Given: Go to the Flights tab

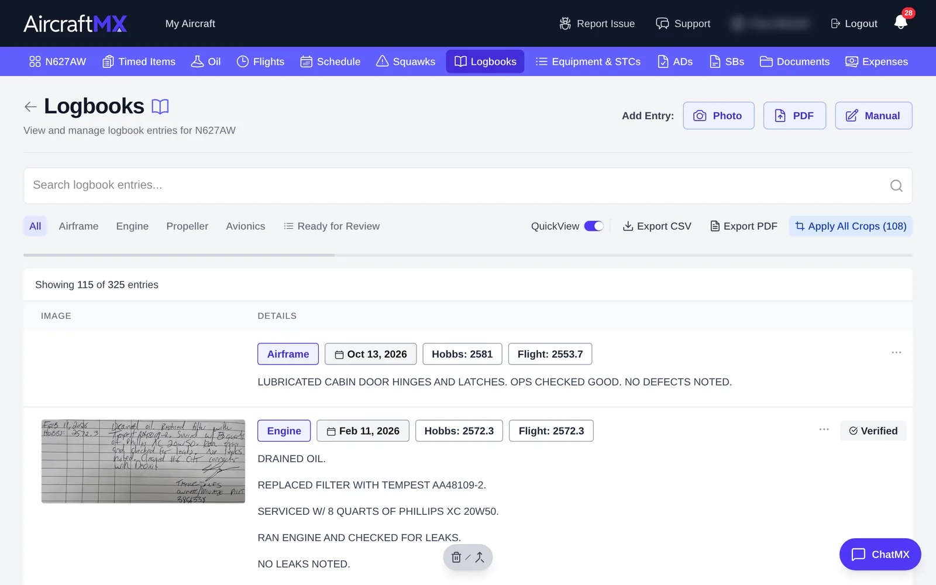Looking at the screenshot, I should [260, 61].
